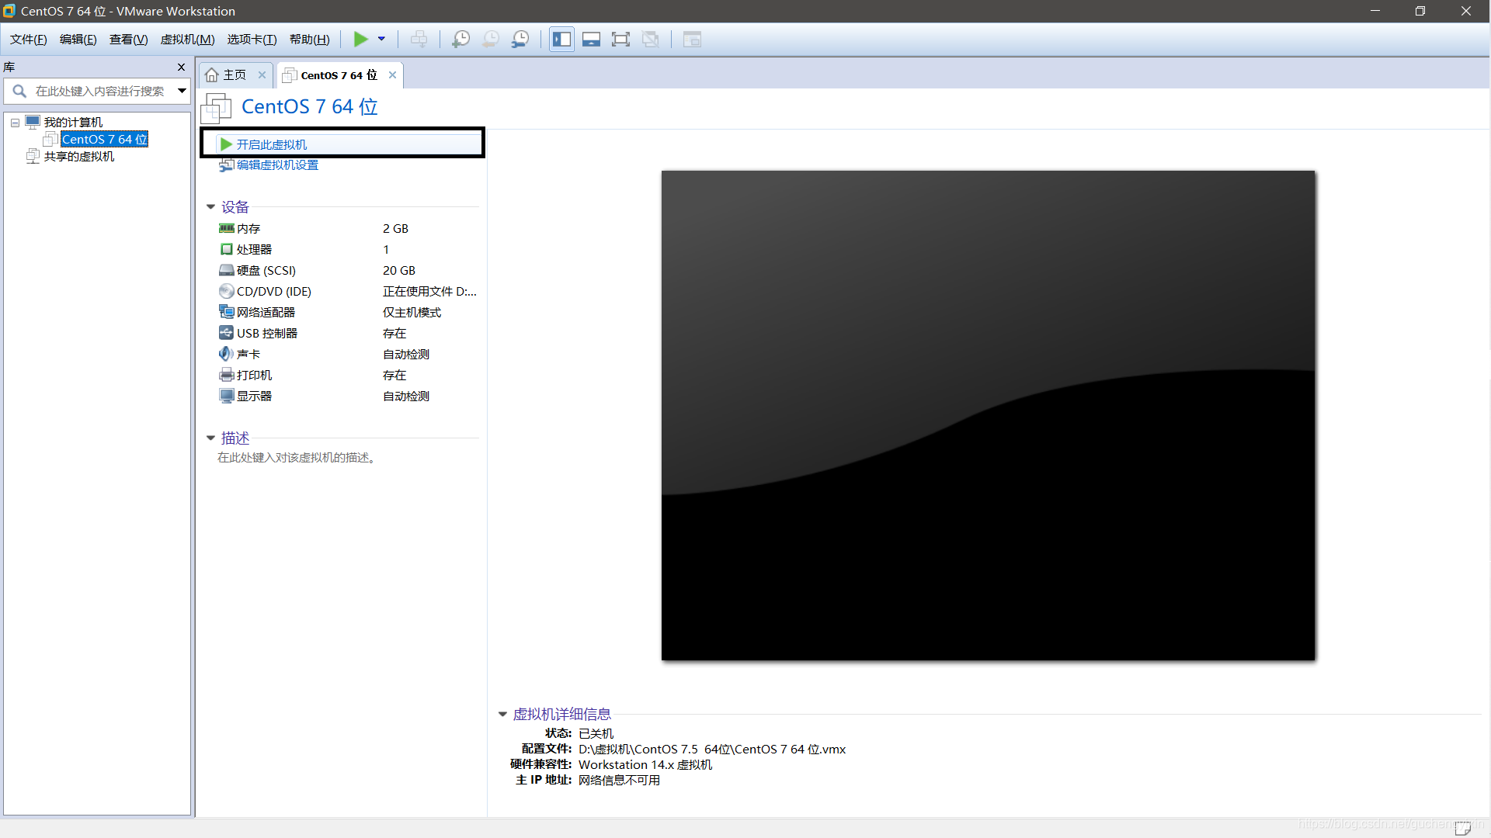Open the 文件(F) menu
1491x838 pixels.
[29, 40]
